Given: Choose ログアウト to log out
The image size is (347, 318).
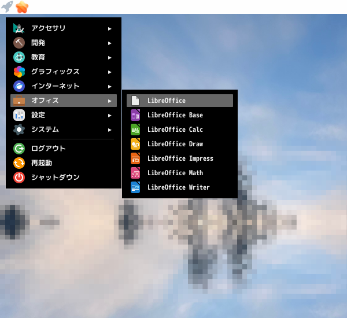Looking at the screenshot, I should [64, 149].
